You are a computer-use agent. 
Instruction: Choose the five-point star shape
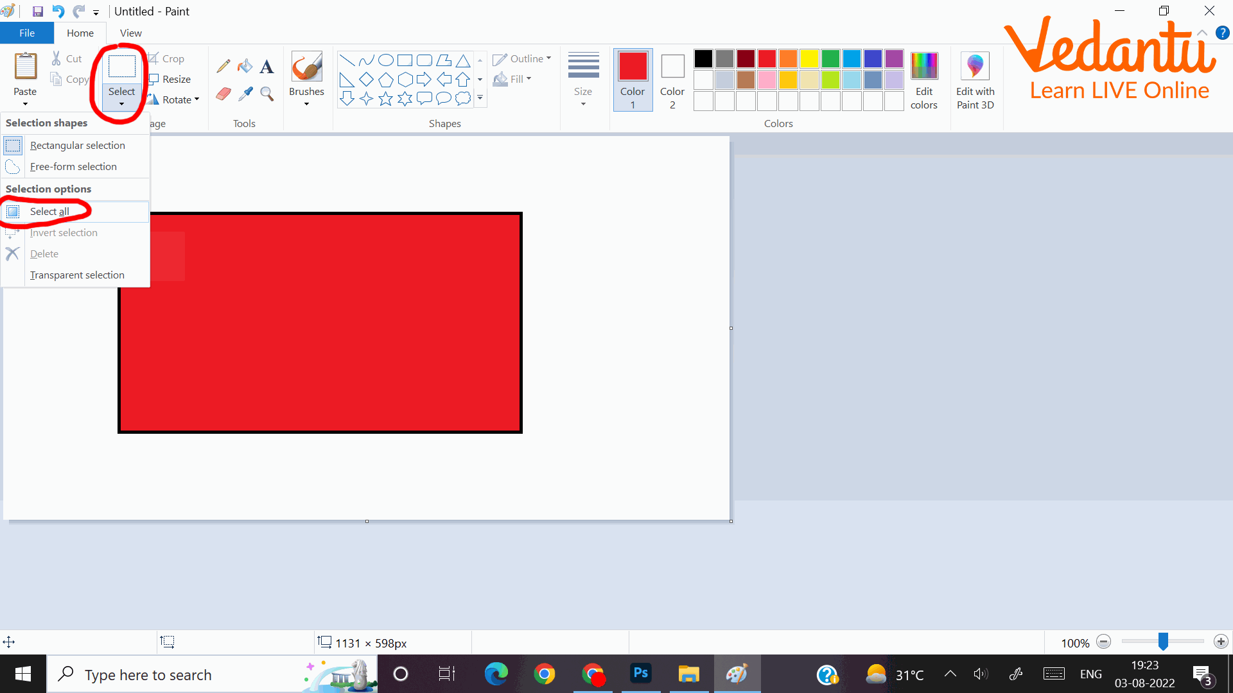pyautogui.click(x=385, y=98)
